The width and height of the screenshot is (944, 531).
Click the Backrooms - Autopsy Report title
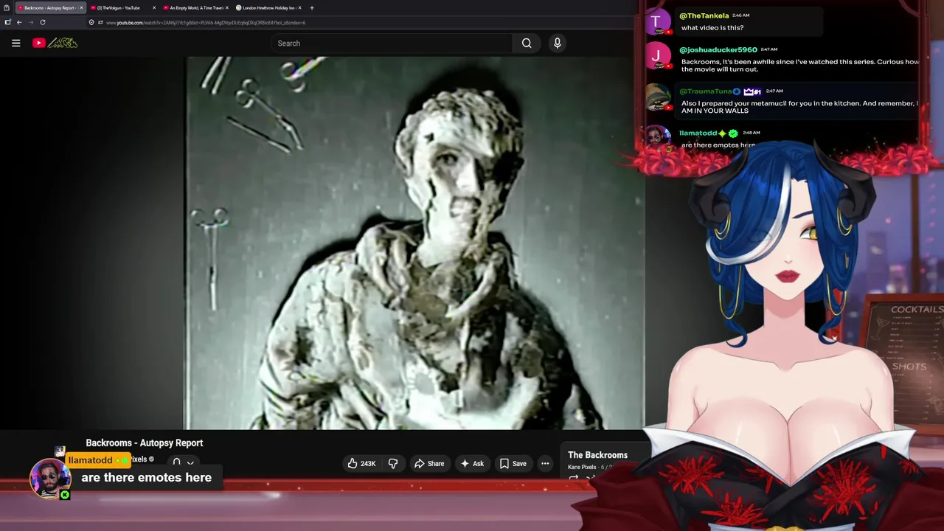coord(145,442)
